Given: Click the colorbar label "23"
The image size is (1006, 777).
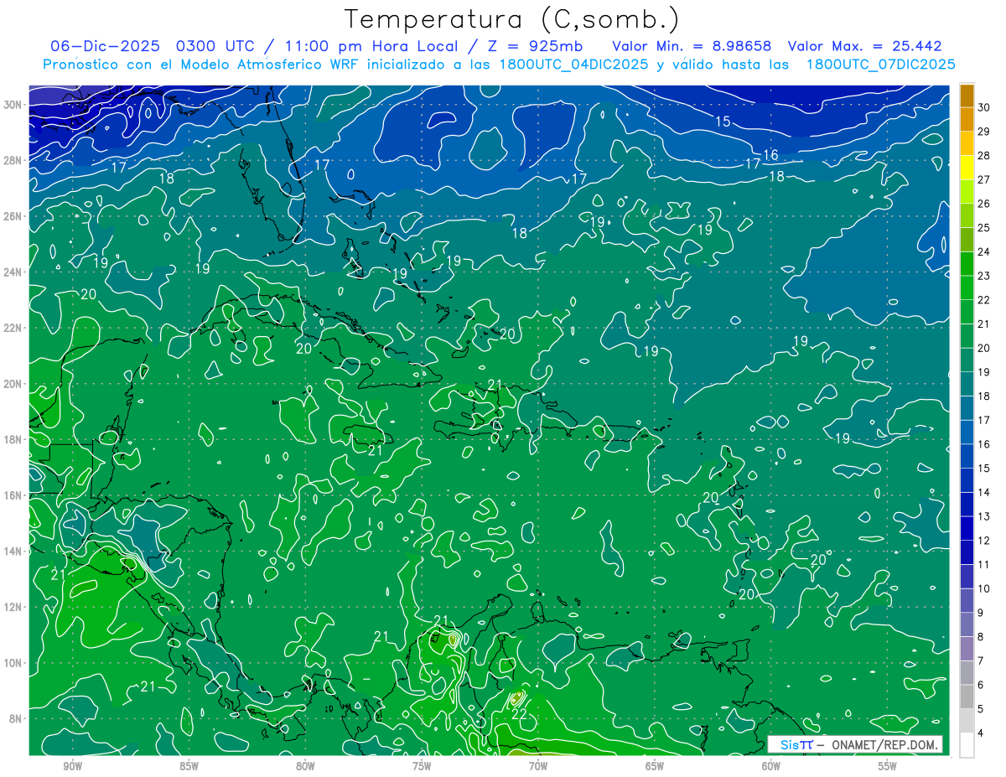Looking at the screenshot, I should (984, 276).
